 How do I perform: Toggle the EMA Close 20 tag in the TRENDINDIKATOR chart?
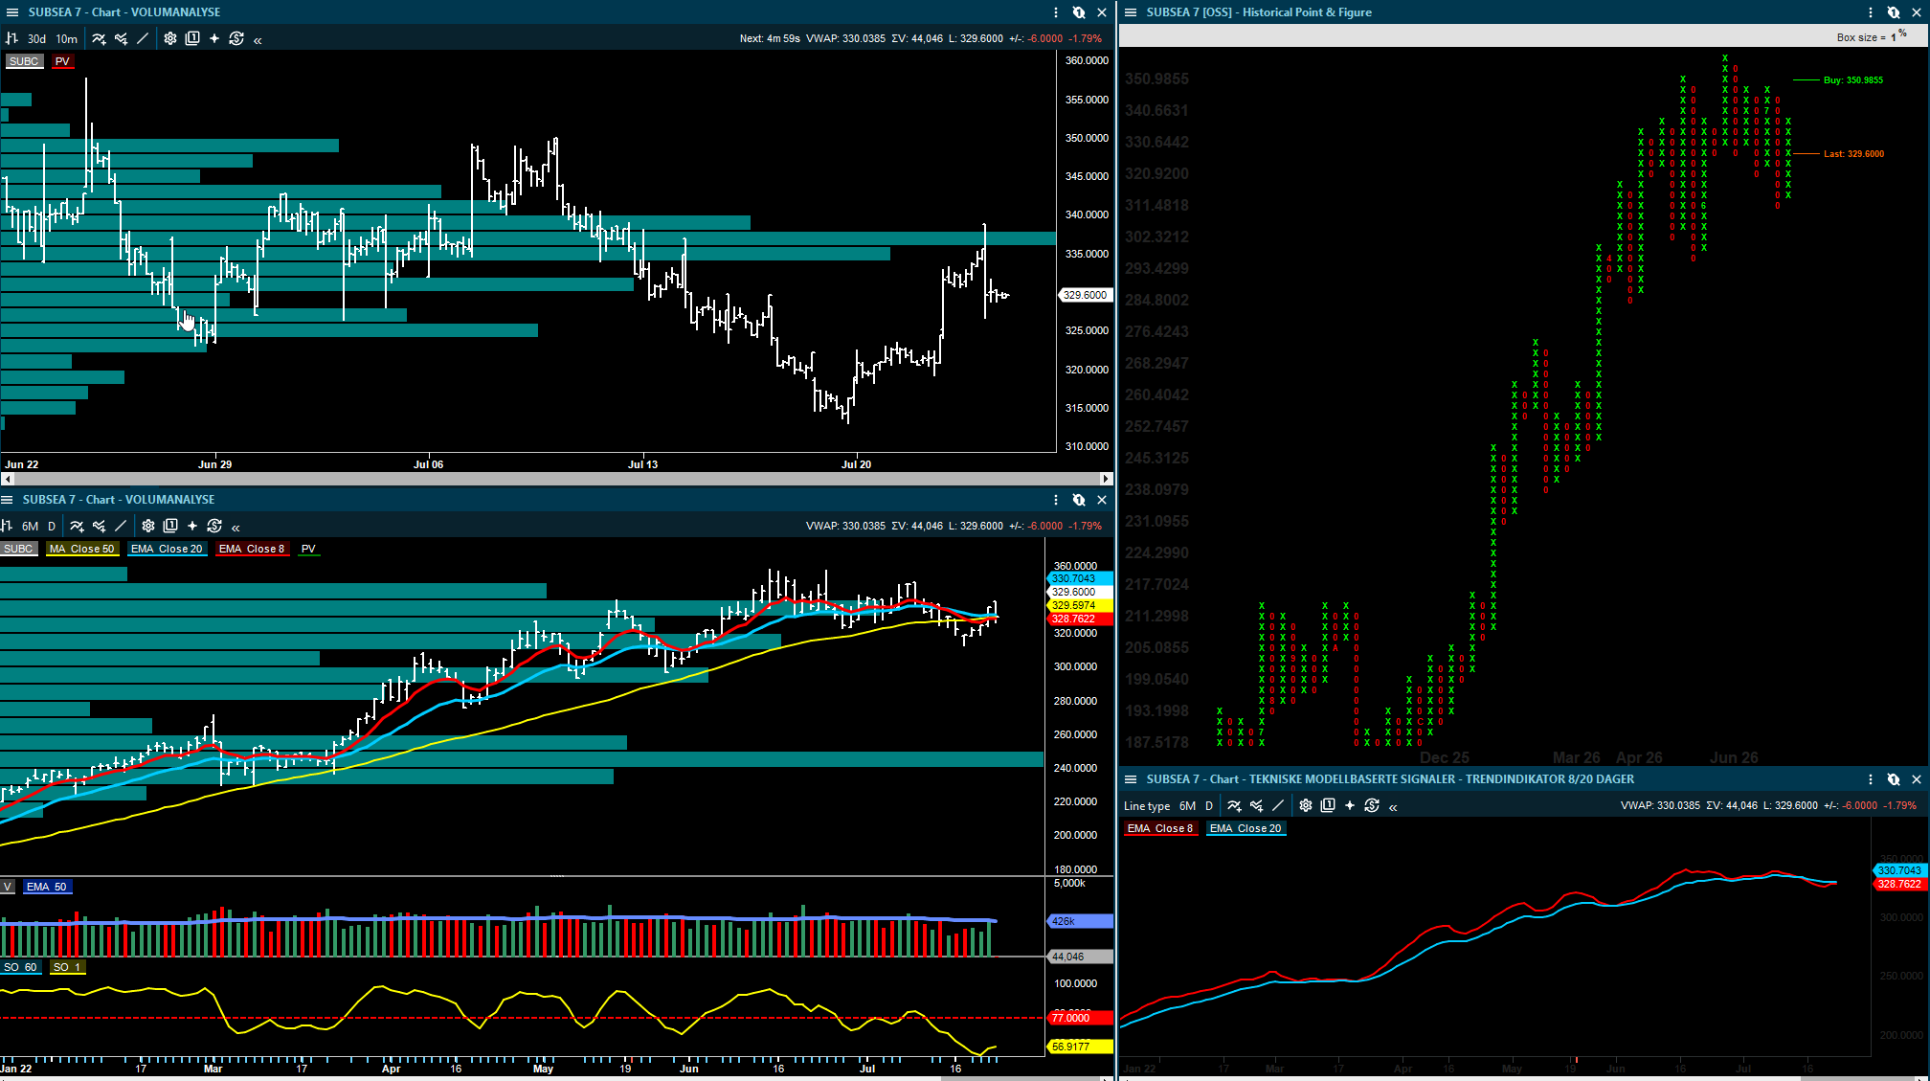click(1246, 828)
